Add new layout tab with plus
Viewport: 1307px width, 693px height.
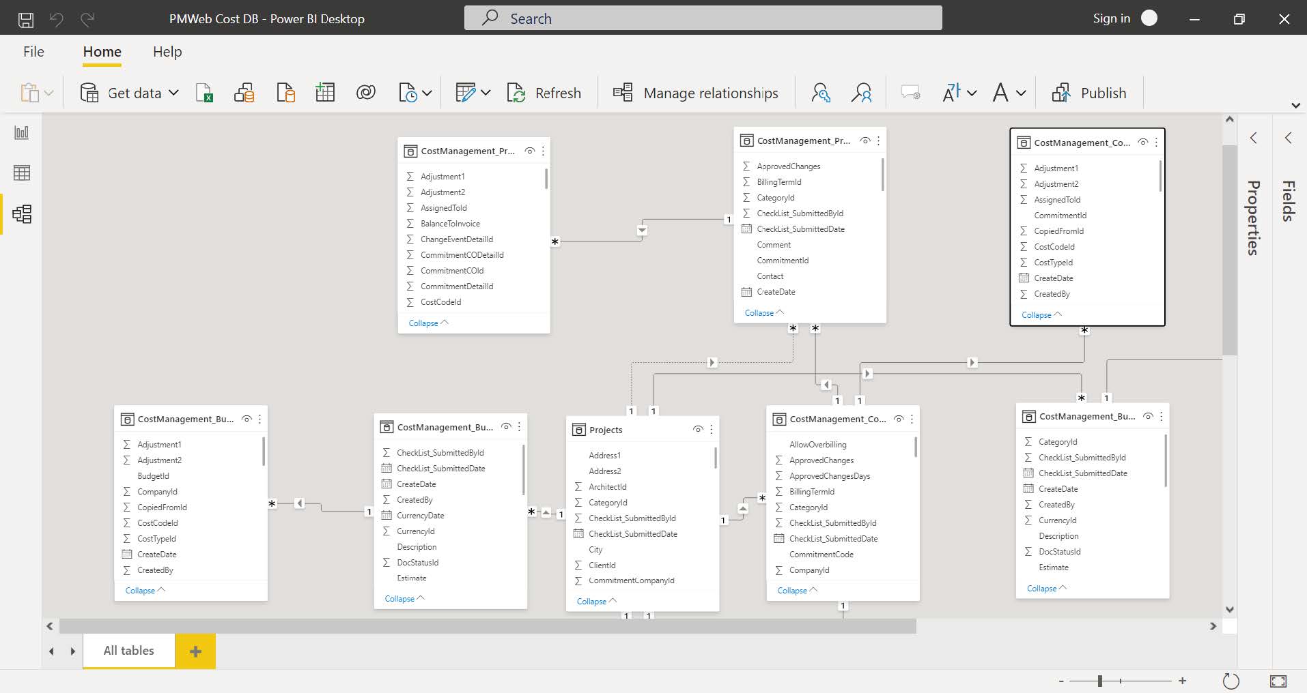[x=195, y=651]
